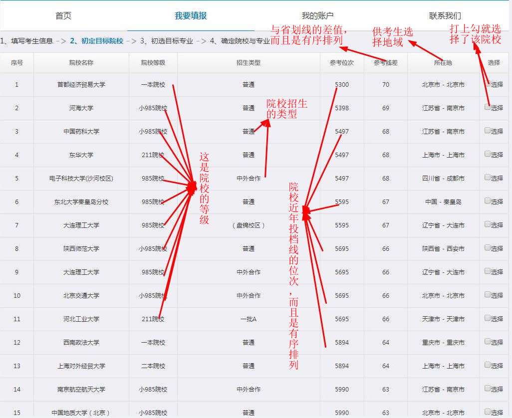Click school name 北京交通大学
The height and width of the screenshot is (418, 512).
[81, 296]
